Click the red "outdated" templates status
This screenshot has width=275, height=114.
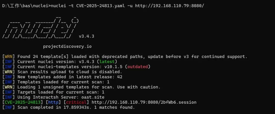coord(139,67)
